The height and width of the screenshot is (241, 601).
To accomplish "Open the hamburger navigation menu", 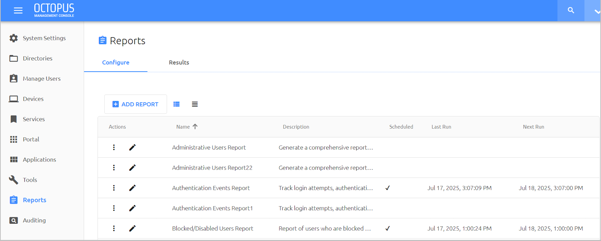I will pyautogui.click(x=18, y=11).
